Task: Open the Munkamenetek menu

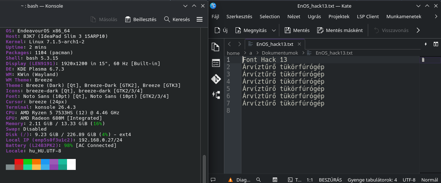Action: 404,16
